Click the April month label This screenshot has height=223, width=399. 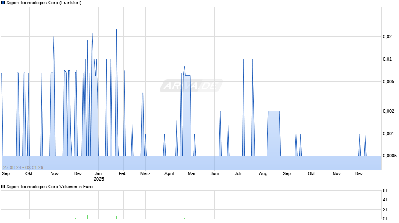[169, 174]
